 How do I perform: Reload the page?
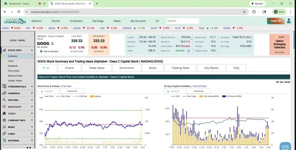[19, 12]
